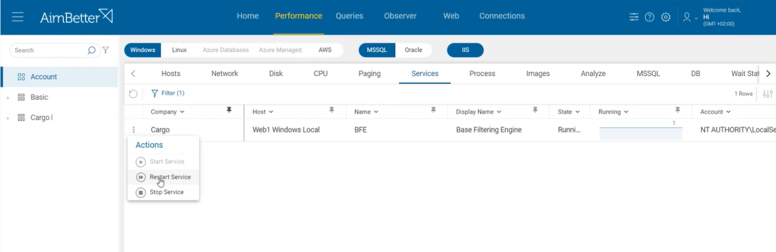This screenshot has width=776, height=252.
Task: Click the Account grid icon in sidebar
Action: point(22,77)
